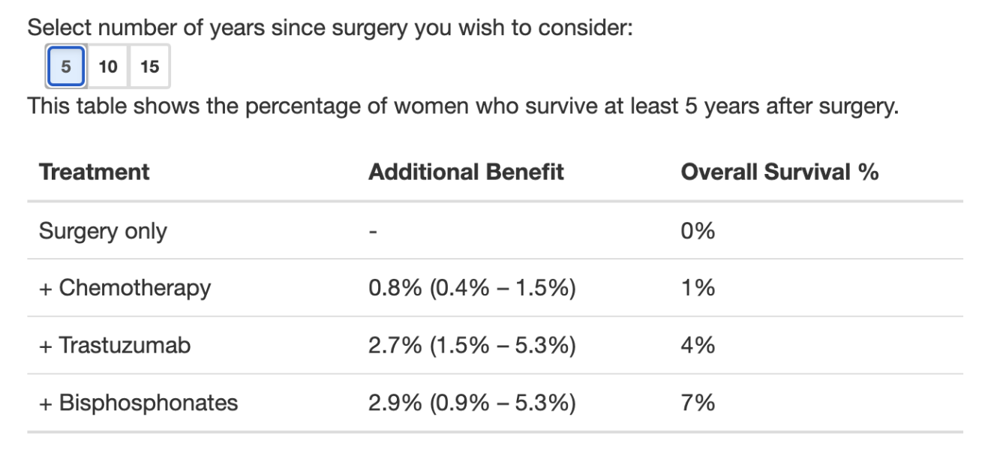Click the + Trastuzumab treatment label
This screenshot has width=982, height=450.
(x=115, y=345)
